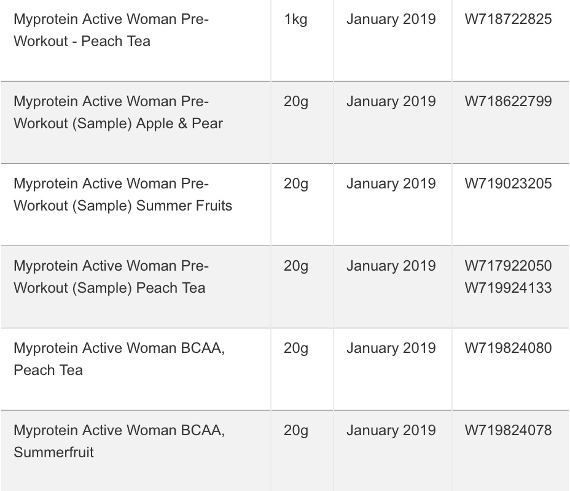570x491 pixels.
Task: Click batch code W719924133
Action: pyautogui.click(x=508, y=288)
